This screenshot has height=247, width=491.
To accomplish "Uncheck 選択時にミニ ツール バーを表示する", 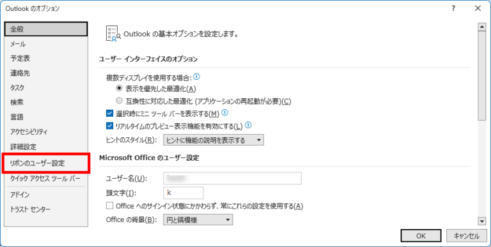I will tap(109, 113).
